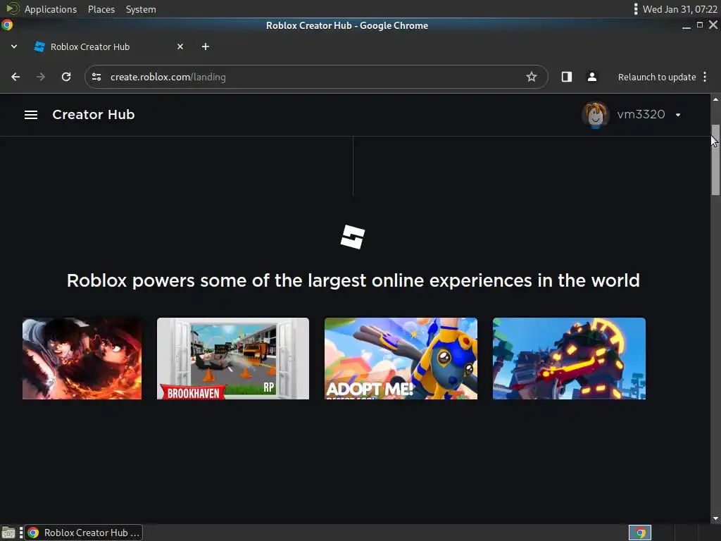This screenshot has height=541, width=721.
Task: Click the show desktop icon in taskbar
Action: pos(8,533)
